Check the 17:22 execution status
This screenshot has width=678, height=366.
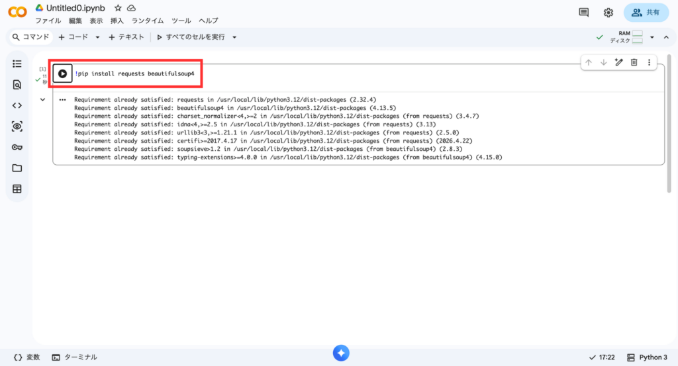[x=602, y=357]
